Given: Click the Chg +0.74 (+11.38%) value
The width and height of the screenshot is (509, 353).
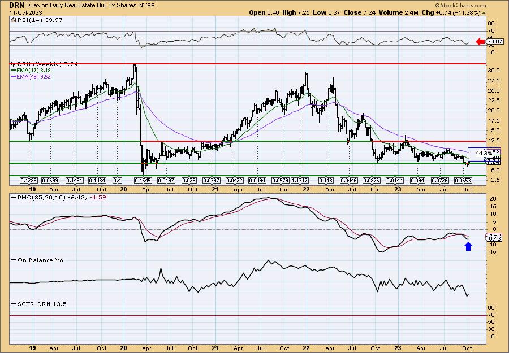Looking at the screenshot, I should (451, 12).
